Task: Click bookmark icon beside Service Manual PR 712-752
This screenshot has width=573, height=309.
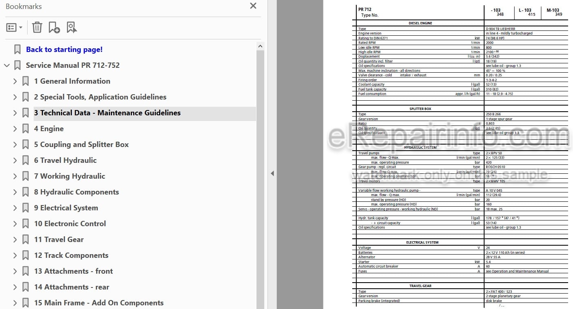Action: [x=17, y=65]
